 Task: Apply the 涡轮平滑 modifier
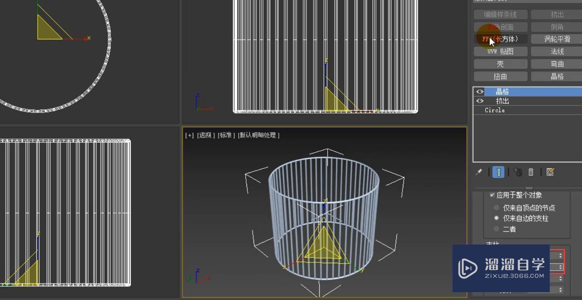[x=557, y=39]
